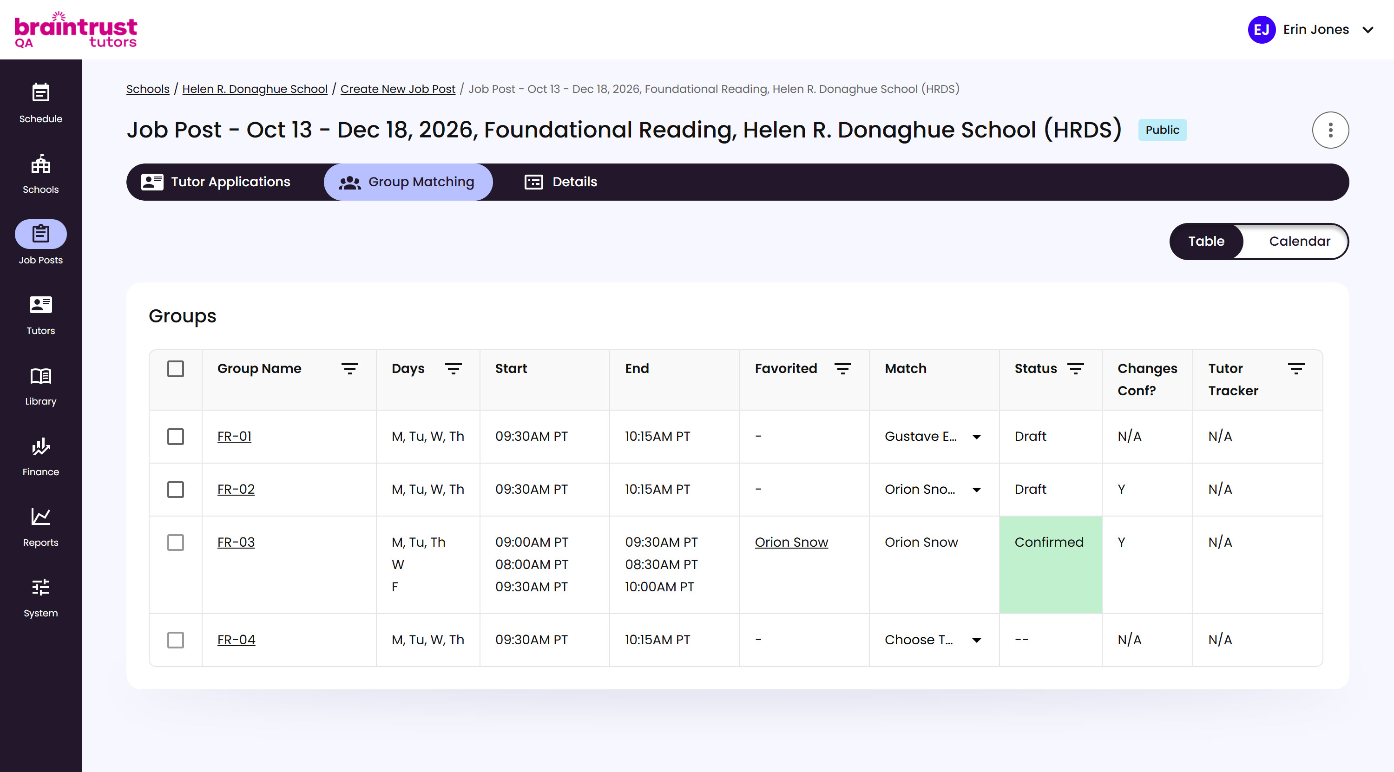This screenshot has height=772, width=1394.
Task: Check the FR-02 row checkbox
Action: (175, 490)
